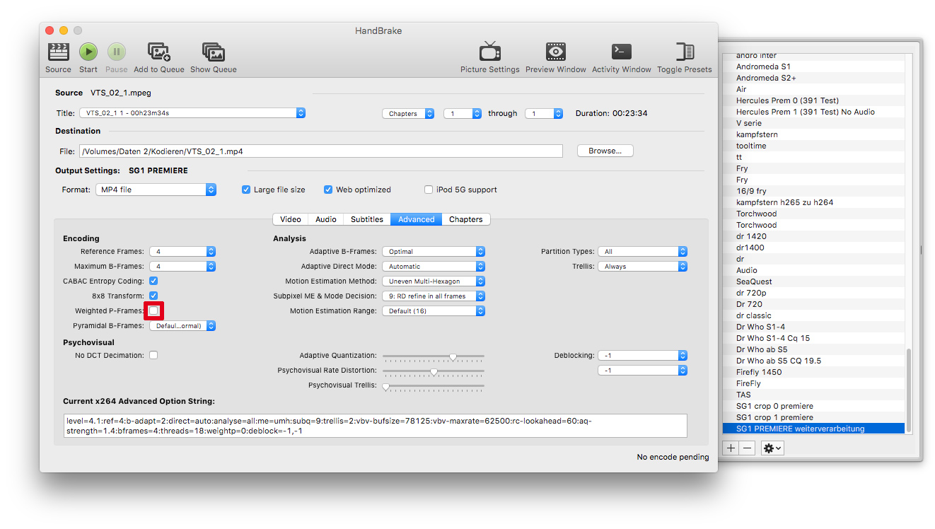Open the Pyramidal B-Frames dropdown
935x529 pixels.
182,326
